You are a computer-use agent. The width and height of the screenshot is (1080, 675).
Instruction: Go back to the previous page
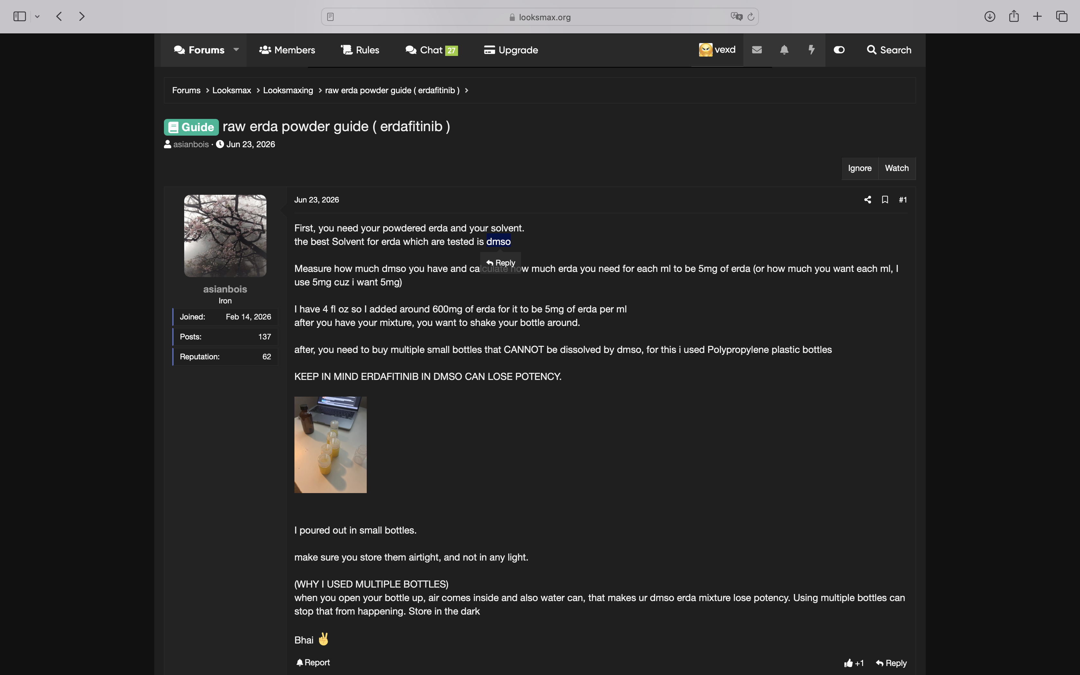[59, 16]
